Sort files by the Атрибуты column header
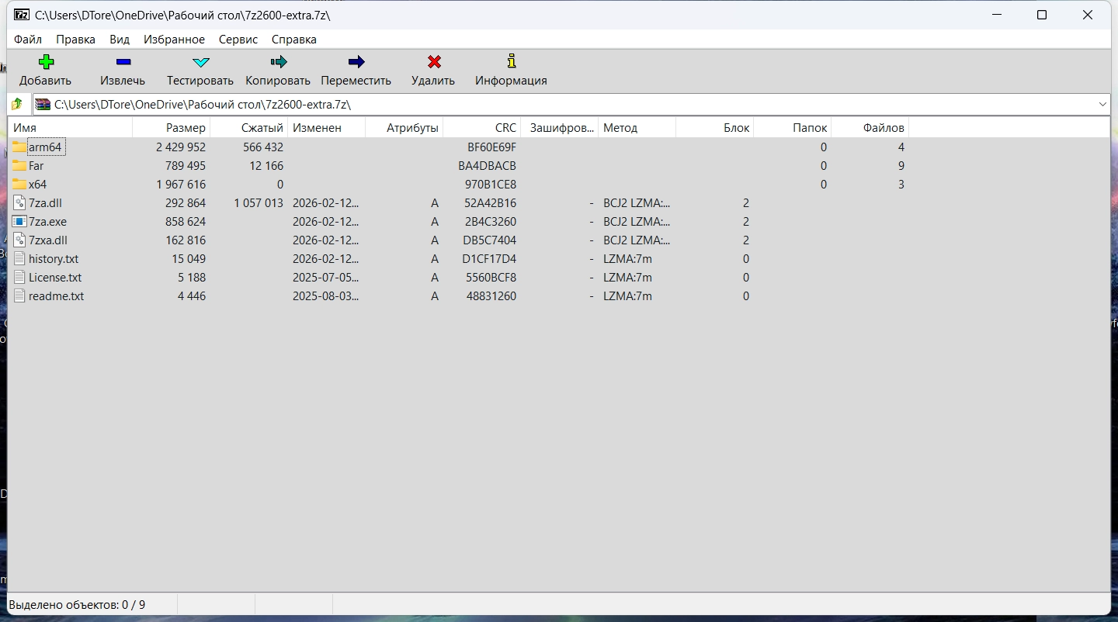The image size is (1118, 622). (404, 128)
